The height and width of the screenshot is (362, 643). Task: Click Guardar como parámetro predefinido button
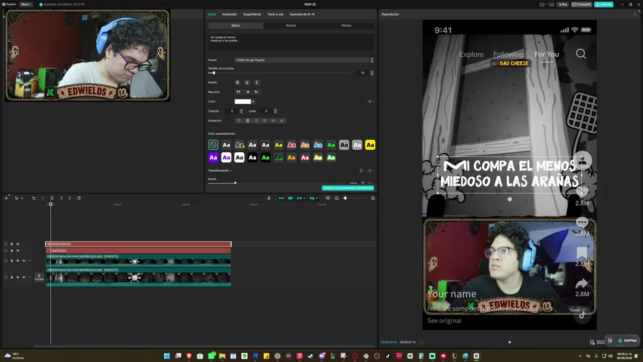(x=348, y=188)
